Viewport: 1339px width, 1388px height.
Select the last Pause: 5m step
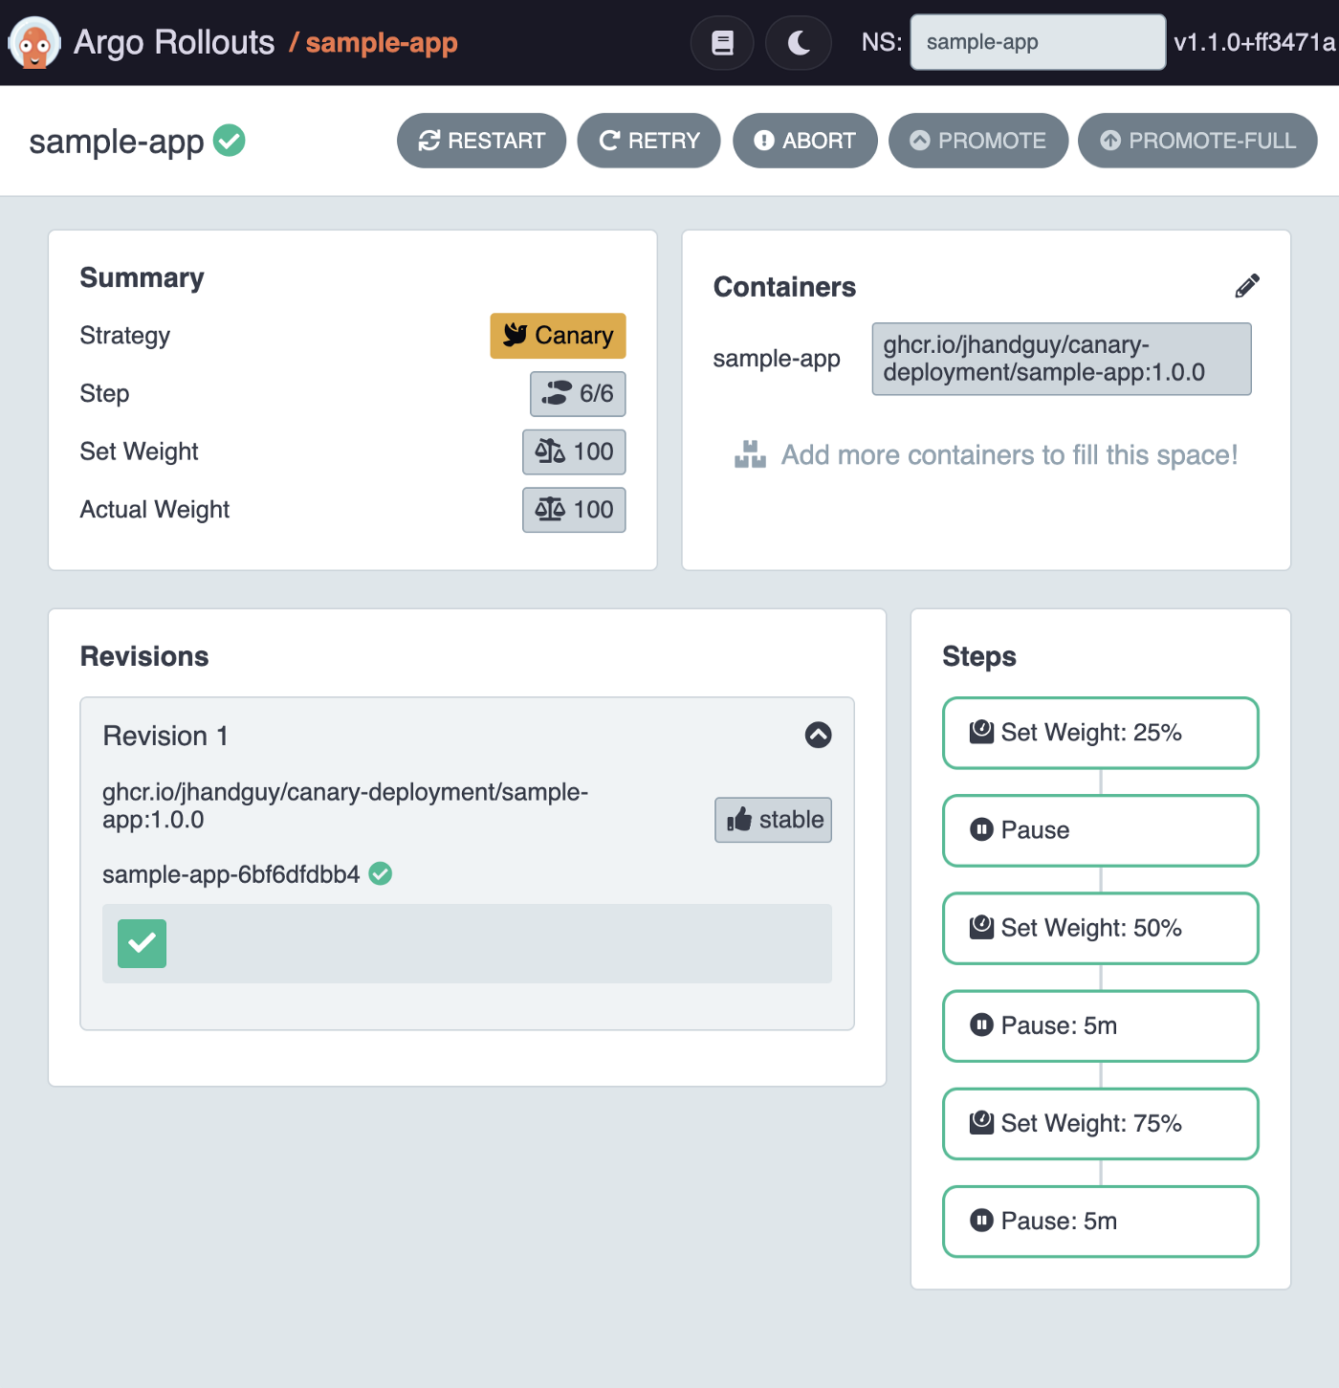pos(1100,1221)
